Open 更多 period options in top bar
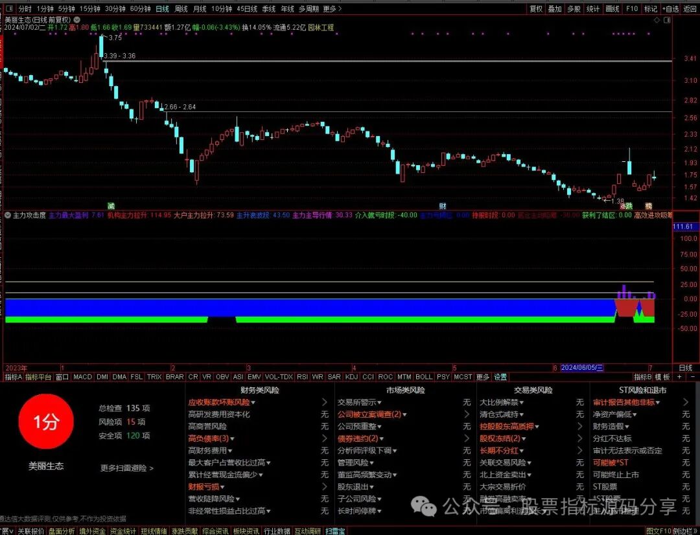The width and height of the screenshot is (700, 535). pos(332,8)
